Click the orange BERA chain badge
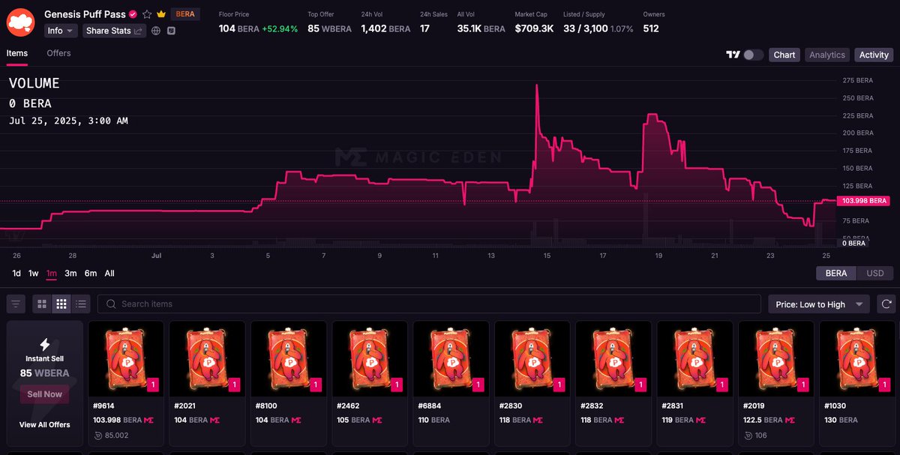 (185, 14)
